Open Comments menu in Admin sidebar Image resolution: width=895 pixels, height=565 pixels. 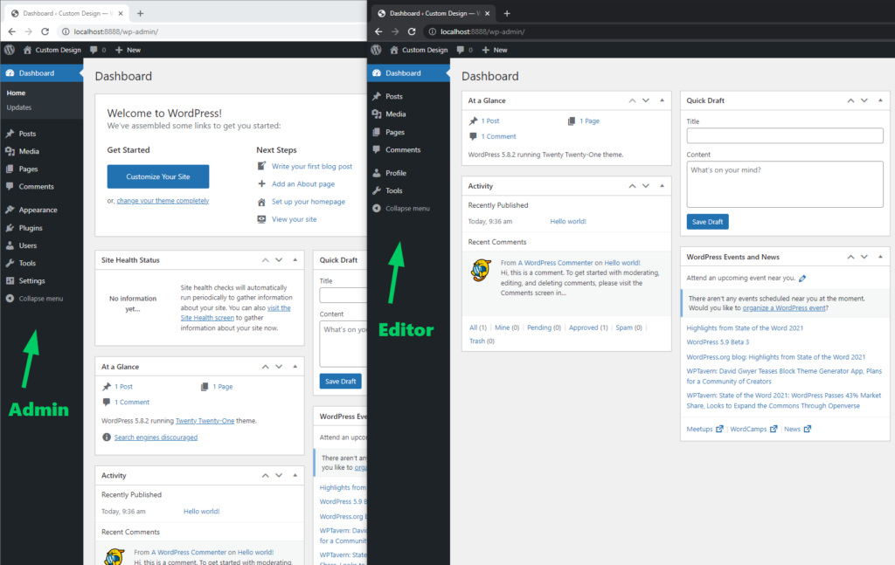(36, 186)
